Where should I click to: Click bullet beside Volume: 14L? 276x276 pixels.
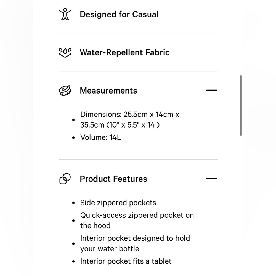(x=73, y=138)
